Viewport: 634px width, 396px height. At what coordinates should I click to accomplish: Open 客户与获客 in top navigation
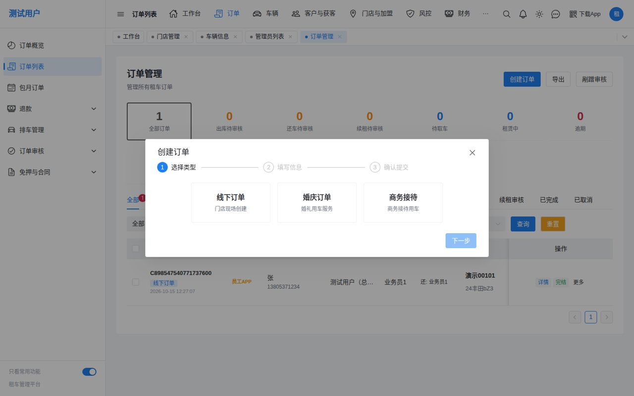314,14
